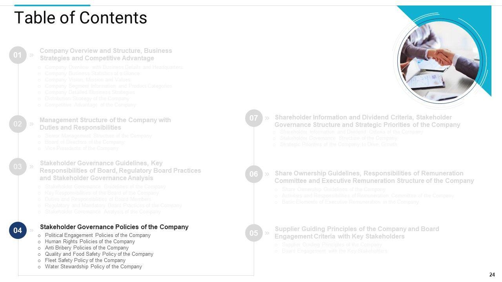Click the numbered circle 01 badge
The height and width of the screenshot is (282, 502).
(18, 55)
